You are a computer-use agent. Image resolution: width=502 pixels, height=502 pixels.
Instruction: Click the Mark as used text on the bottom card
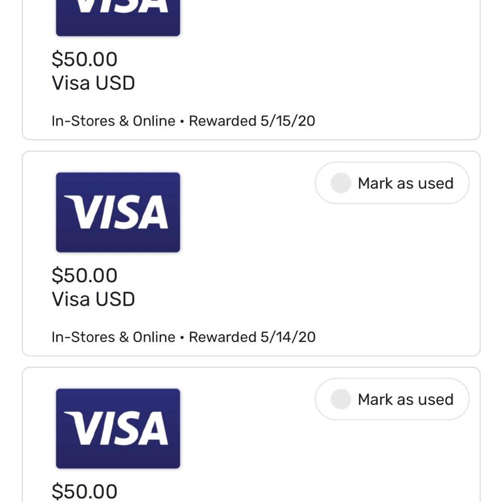[x=406, y=400]
